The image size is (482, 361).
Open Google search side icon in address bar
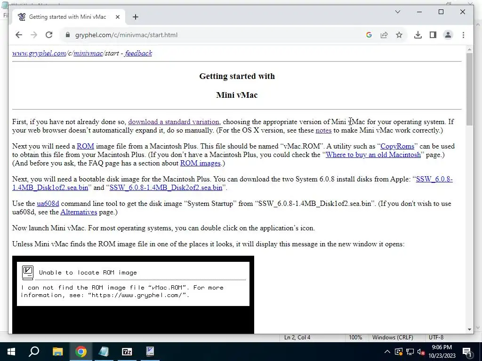pyautogui.click(x=369, y=35)
